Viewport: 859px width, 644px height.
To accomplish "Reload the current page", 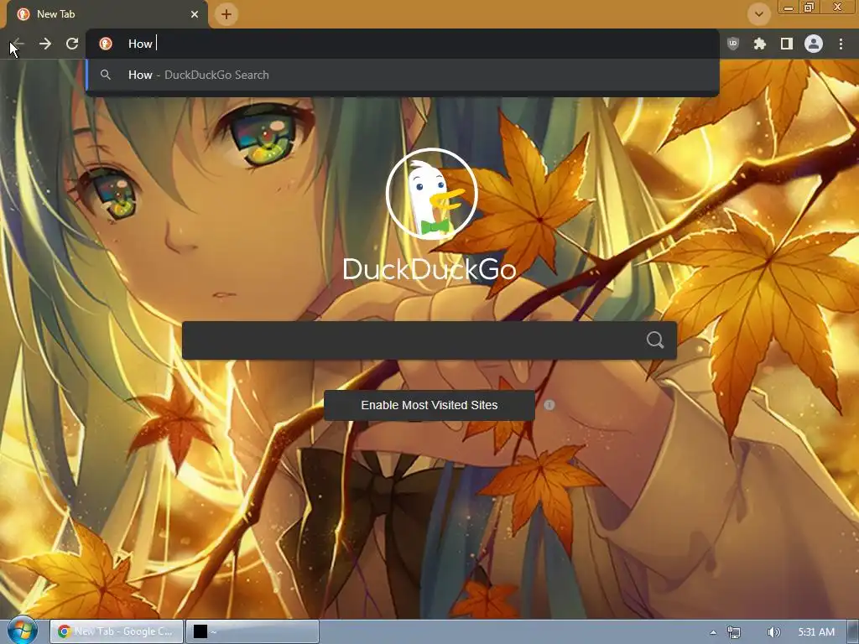I will click(72, 44).
